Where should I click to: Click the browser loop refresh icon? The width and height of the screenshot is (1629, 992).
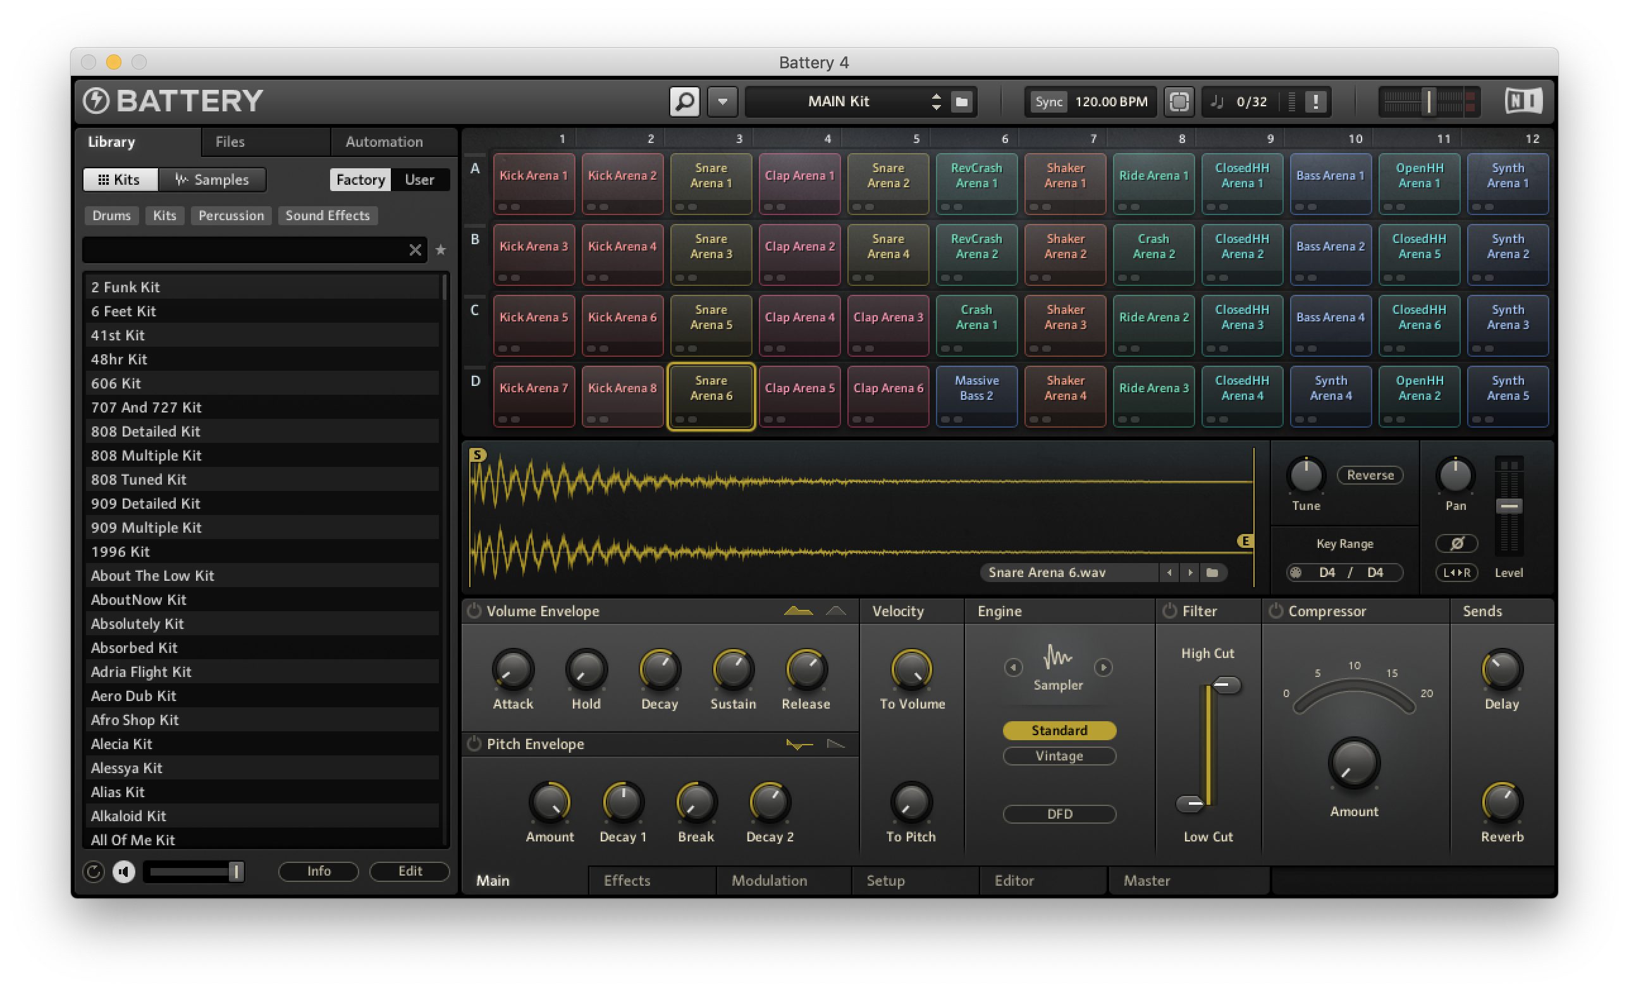94,871
